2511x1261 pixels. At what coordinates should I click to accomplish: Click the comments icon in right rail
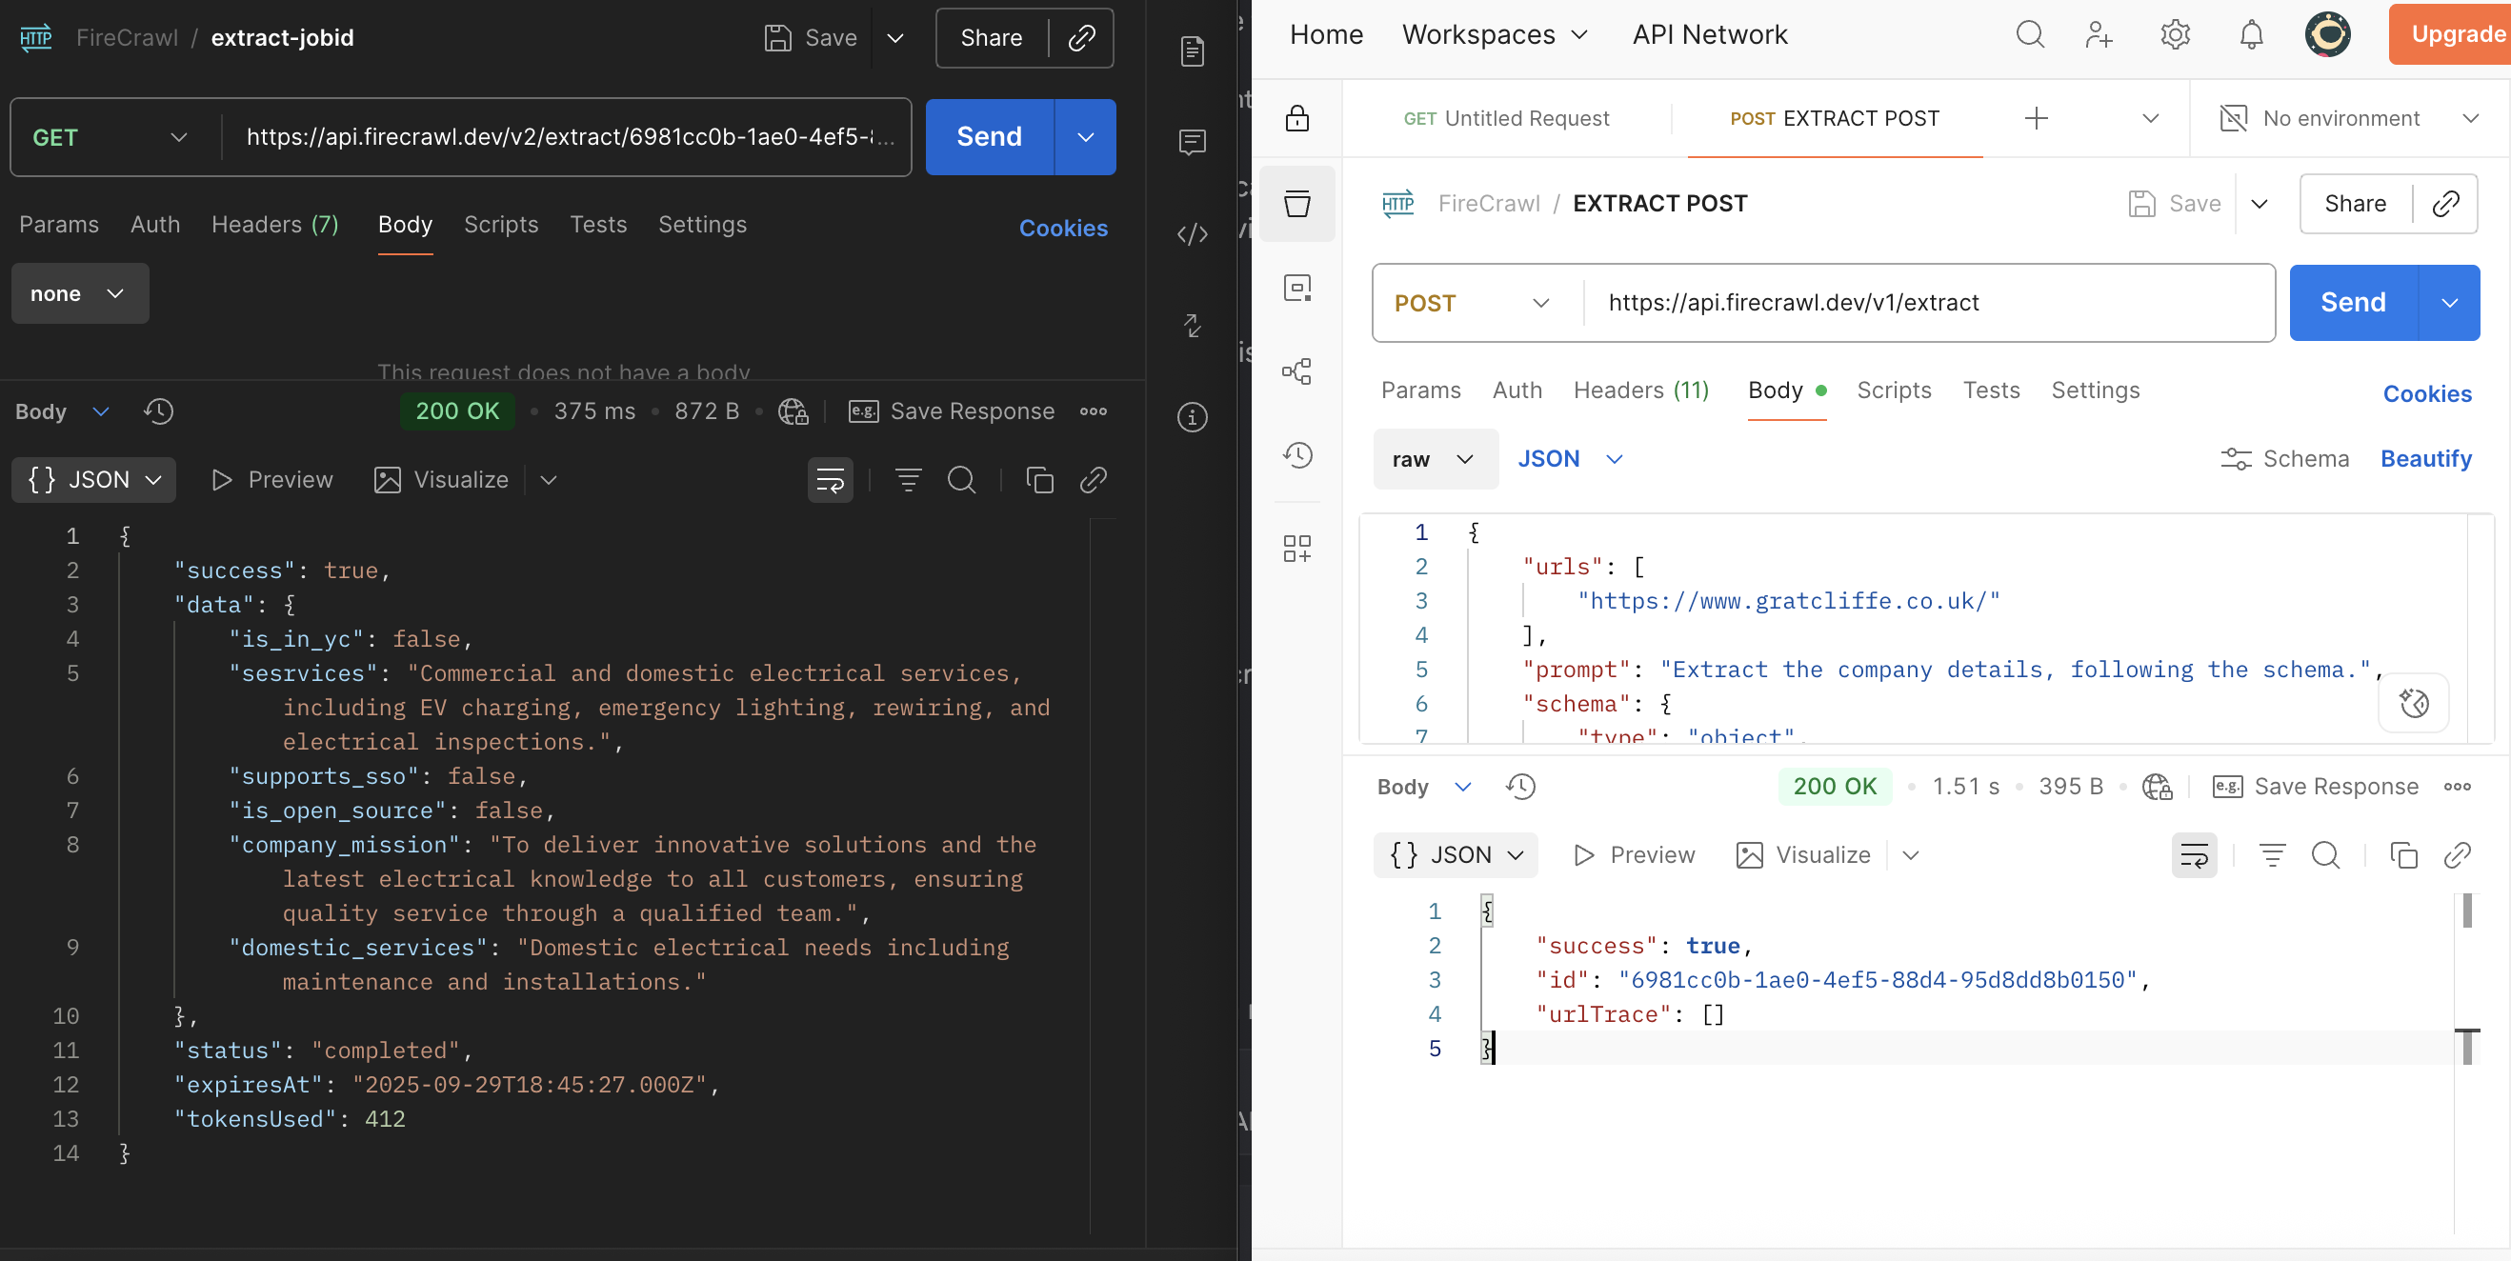click(1192, 142)
